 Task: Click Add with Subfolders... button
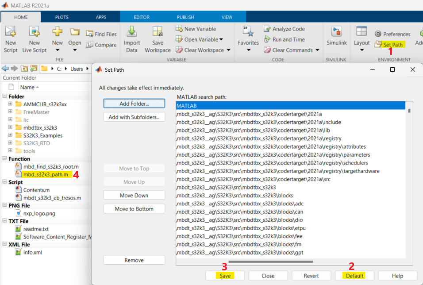click(134, 117)
